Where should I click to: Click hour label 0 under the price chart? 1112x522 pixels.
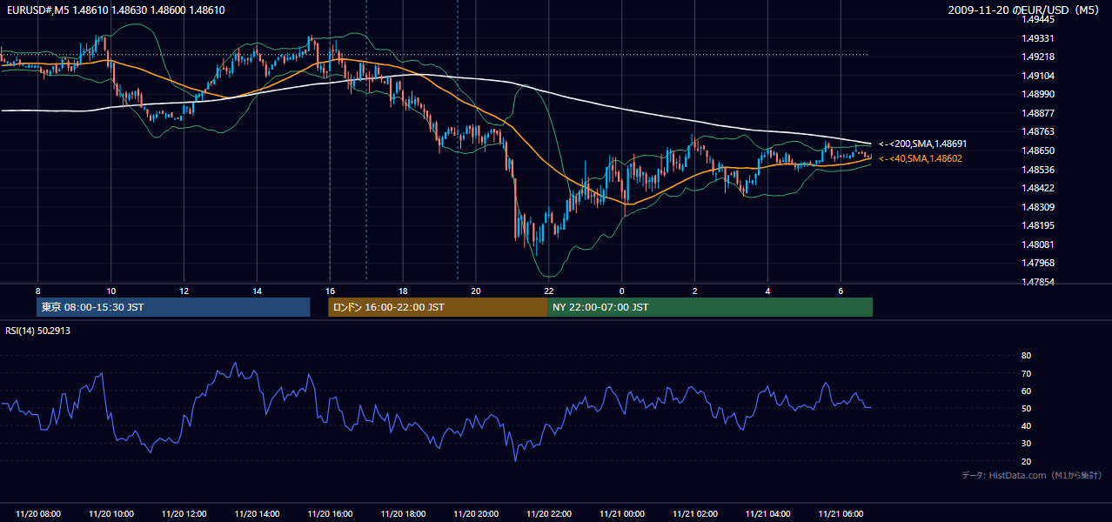pos(622,291)
